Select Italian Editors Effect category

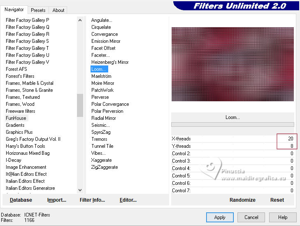(x=25, y=181)
